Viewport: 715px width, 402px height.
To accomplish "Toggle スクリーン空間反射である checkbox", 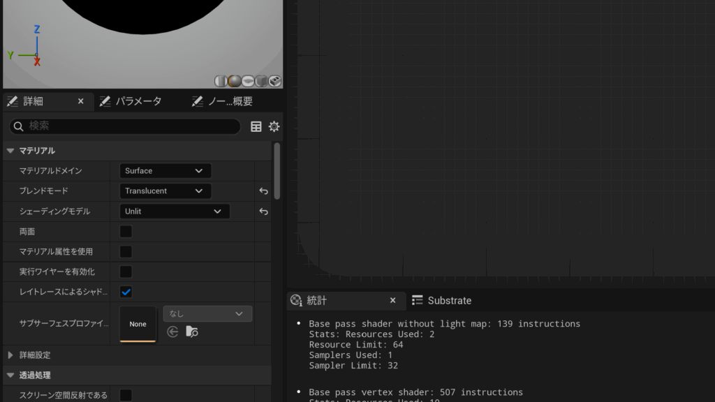I will (126, 395).
